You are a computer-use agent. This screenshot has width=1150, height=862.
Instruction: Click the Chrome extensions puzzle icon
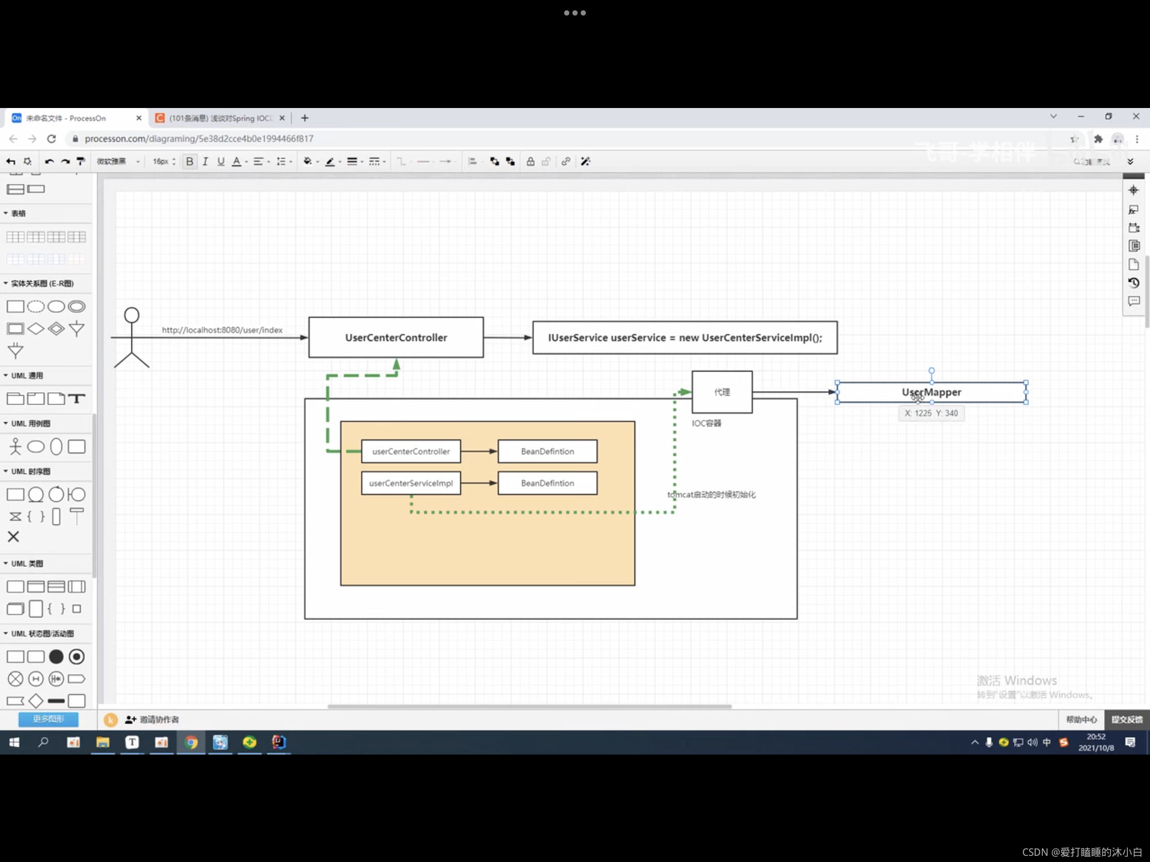point(1098,138)
